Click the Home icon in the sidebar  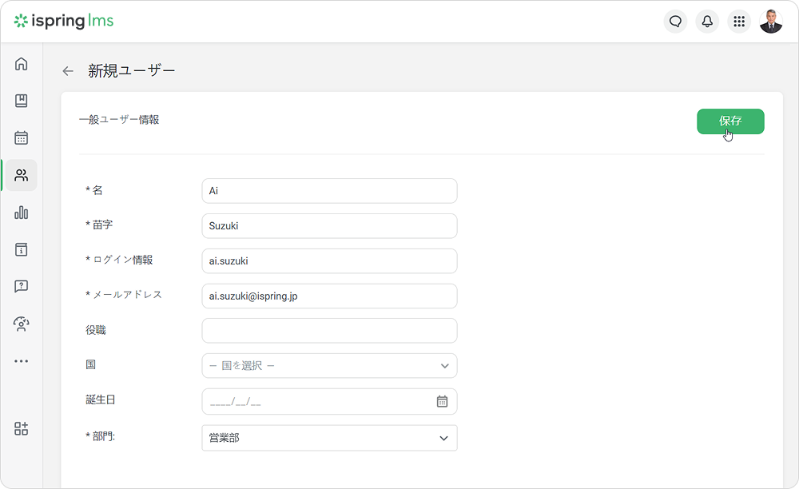coord(22,64)
